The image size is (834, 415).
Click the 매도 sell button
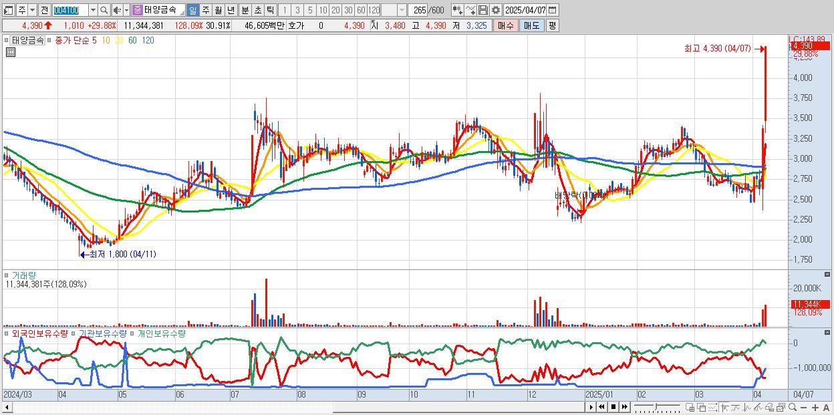click(531, 25)
